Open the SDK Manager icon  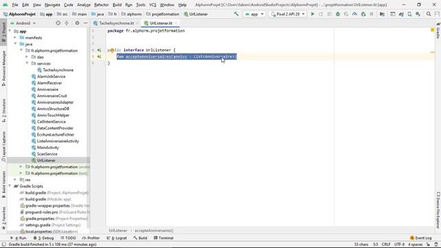tap(418, 14)
